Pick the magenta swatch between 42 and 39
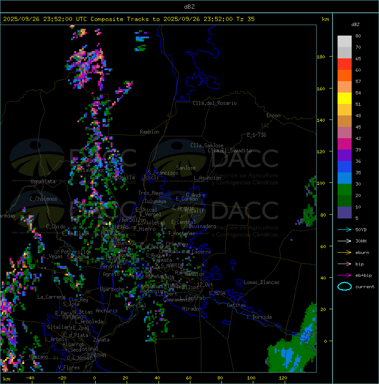 coord(344,144)
